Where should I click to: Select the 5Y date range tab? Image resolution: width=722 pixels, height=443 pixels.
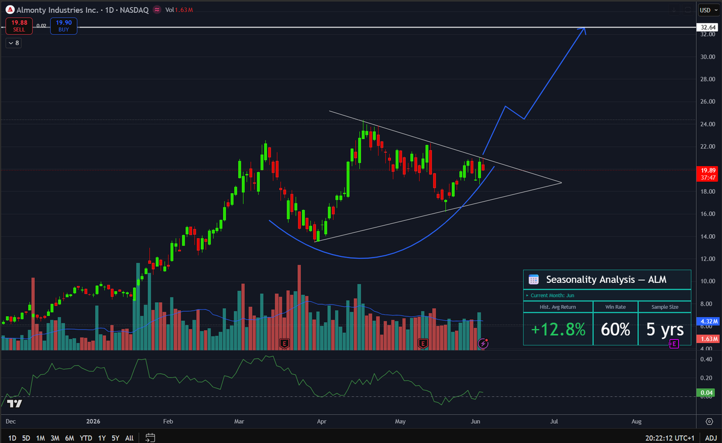pos(115,438)
